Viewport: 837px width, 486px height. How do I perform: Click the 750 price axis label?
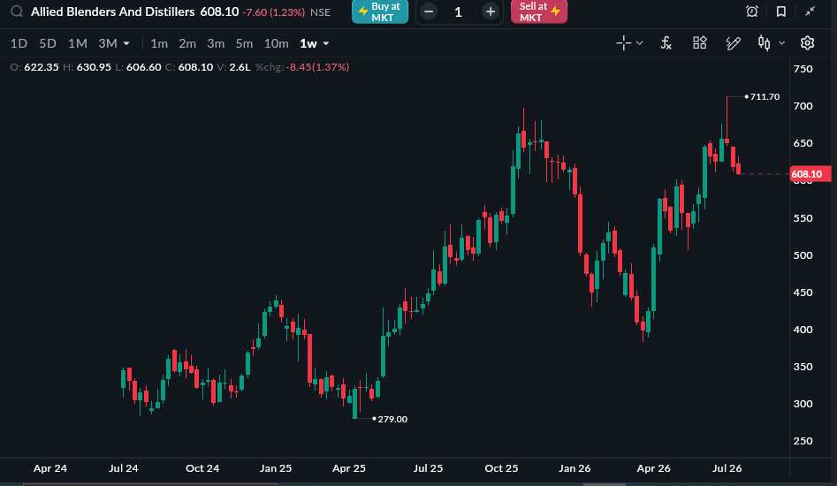[x=803, y=69]
